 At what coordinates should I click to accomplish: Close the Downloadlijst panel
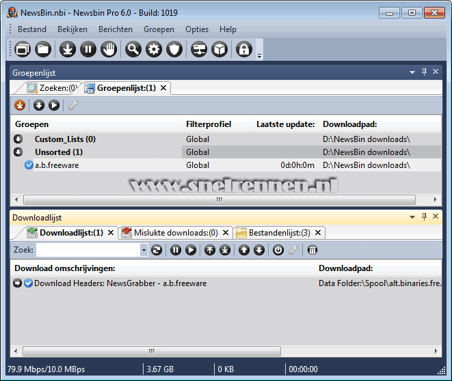(436, 216)
